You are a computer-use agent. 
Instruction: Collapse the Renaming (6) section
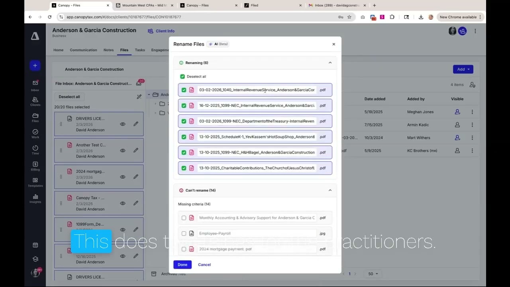[330, 63]
